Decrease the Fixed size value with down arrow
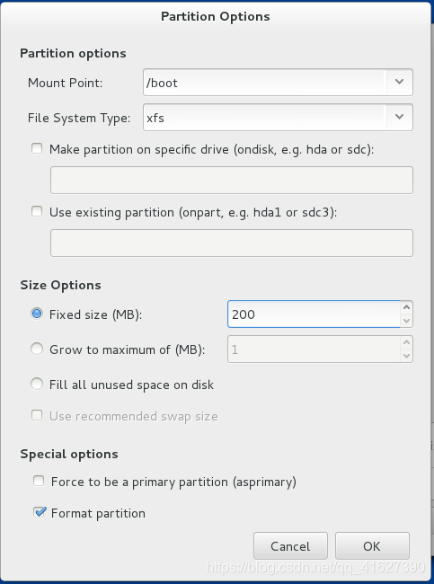 pyautogui.click(x=406, y=321)
